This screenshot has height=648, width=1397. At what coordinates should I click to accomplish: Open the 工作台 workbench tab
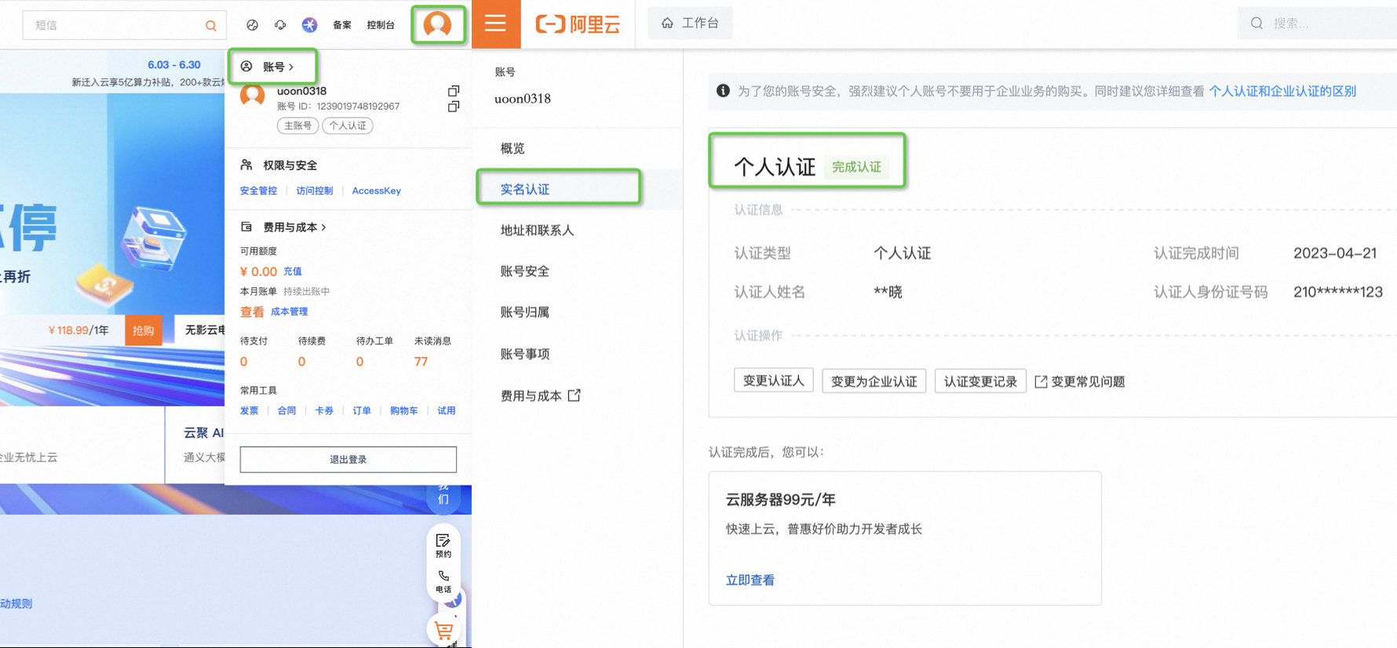tap(690, 23)
